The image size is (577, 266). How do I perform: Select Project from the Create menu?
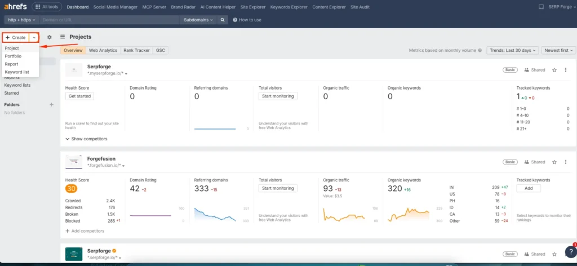tap(12, 48)
